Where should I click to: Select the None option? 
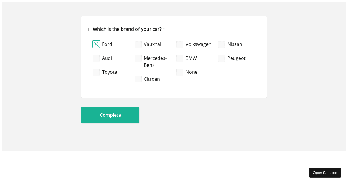pyautogui.click(x=180, y=72)
